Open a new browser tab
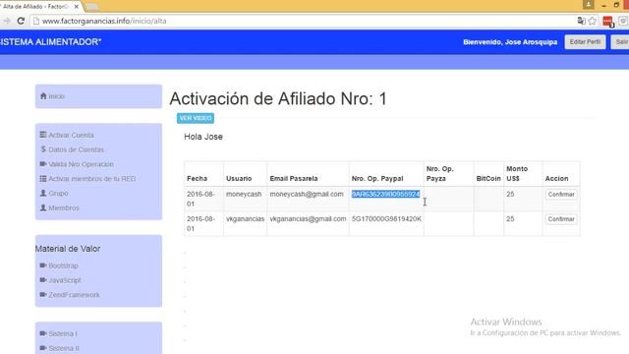The width and height of the screenshot is (629, 354). 91,7
